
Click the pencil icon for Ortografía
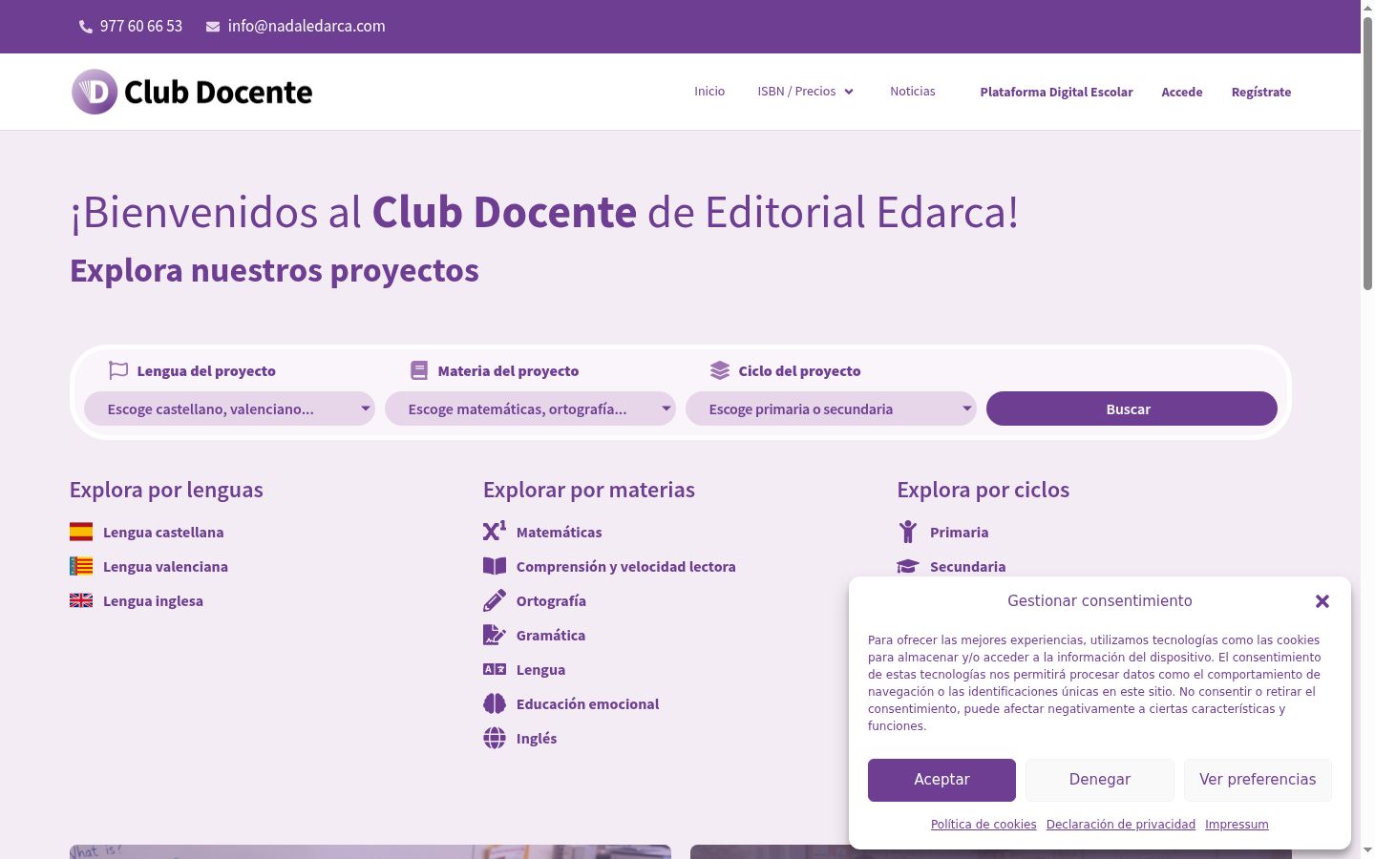(495, 600)
